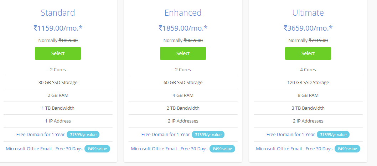Screen dimensions: 377x166
Task: Click Ultimate plan ₹1399/yr value badge
Action: (x=333, y=135)
